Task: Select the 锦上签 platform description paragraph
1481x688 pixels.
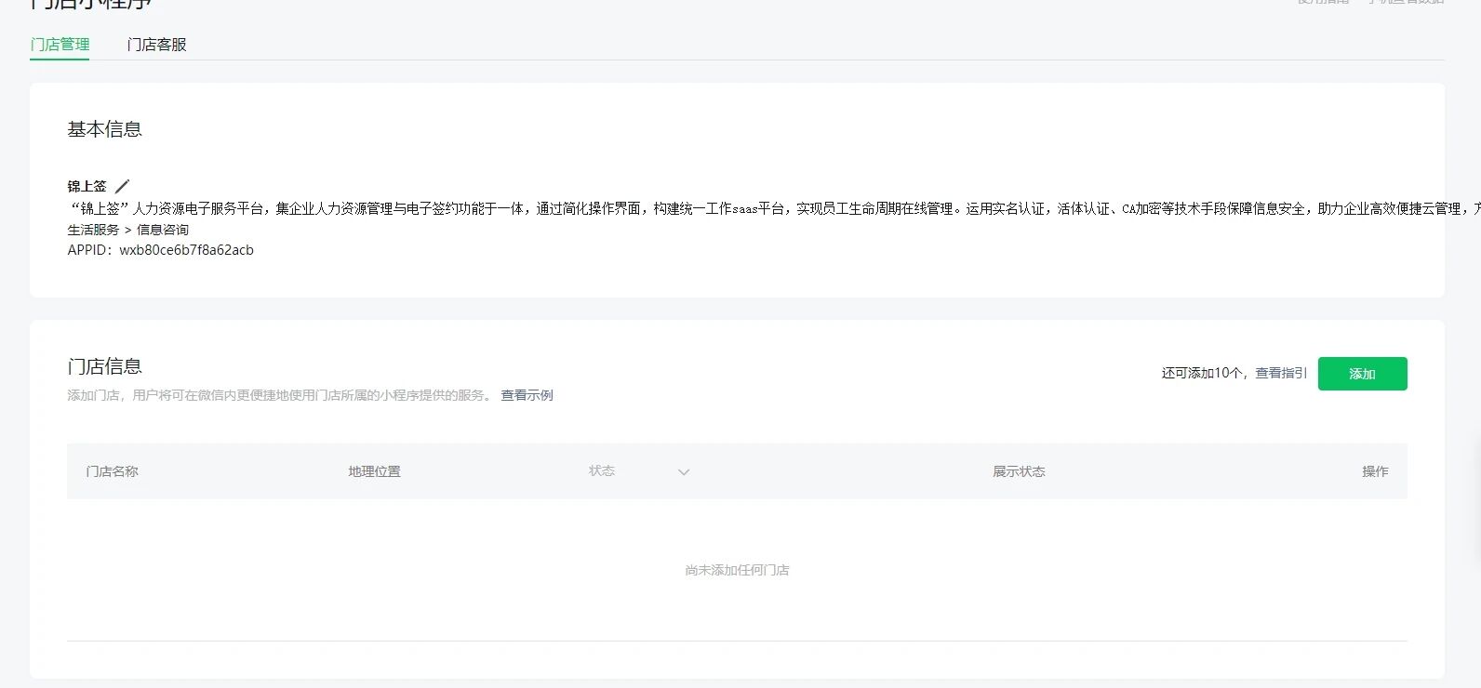Action: tap(774, 208)
